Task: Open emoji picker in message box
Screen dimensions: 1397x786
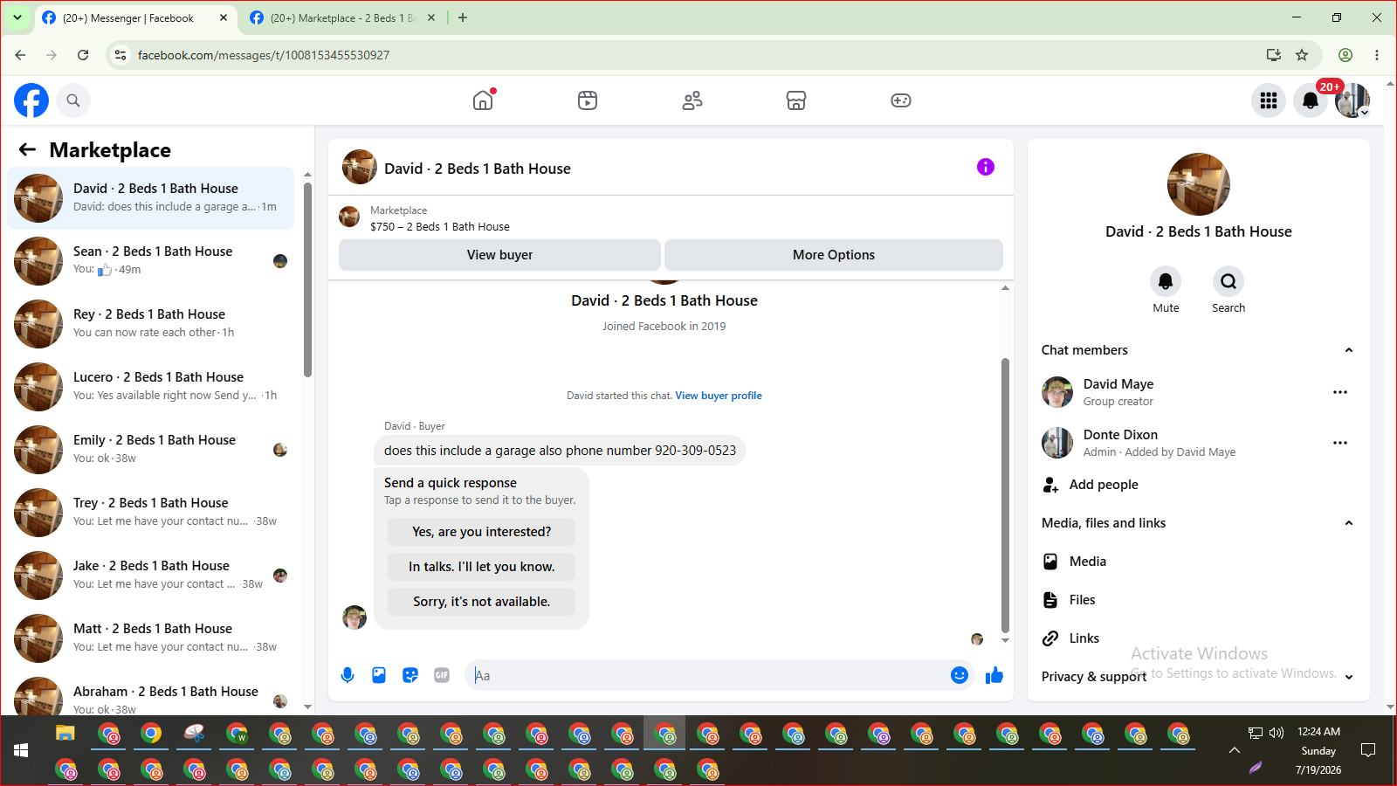Action: coord(960,675)
